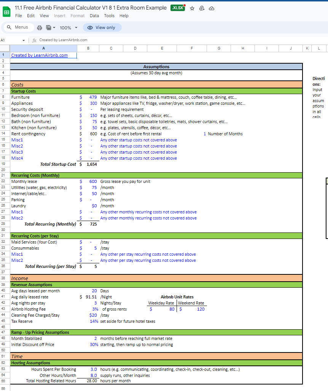
Task: Click the fx formula icon
Action: pos(34,40)
